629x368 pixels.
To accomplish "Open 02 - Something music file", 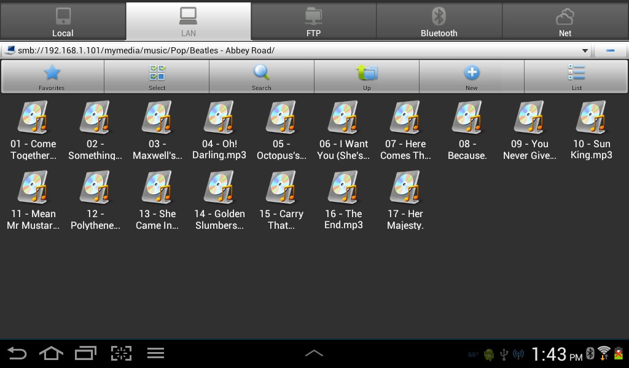I will coord(95,130).
